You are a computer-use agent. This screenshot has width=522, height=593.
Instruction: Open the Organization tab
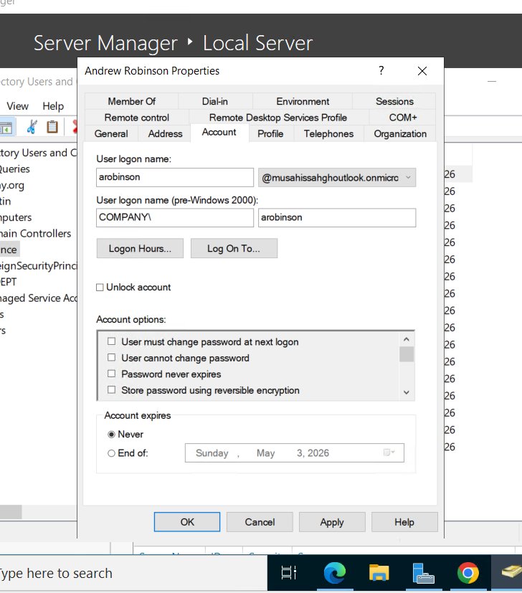[x=400, y=133]
